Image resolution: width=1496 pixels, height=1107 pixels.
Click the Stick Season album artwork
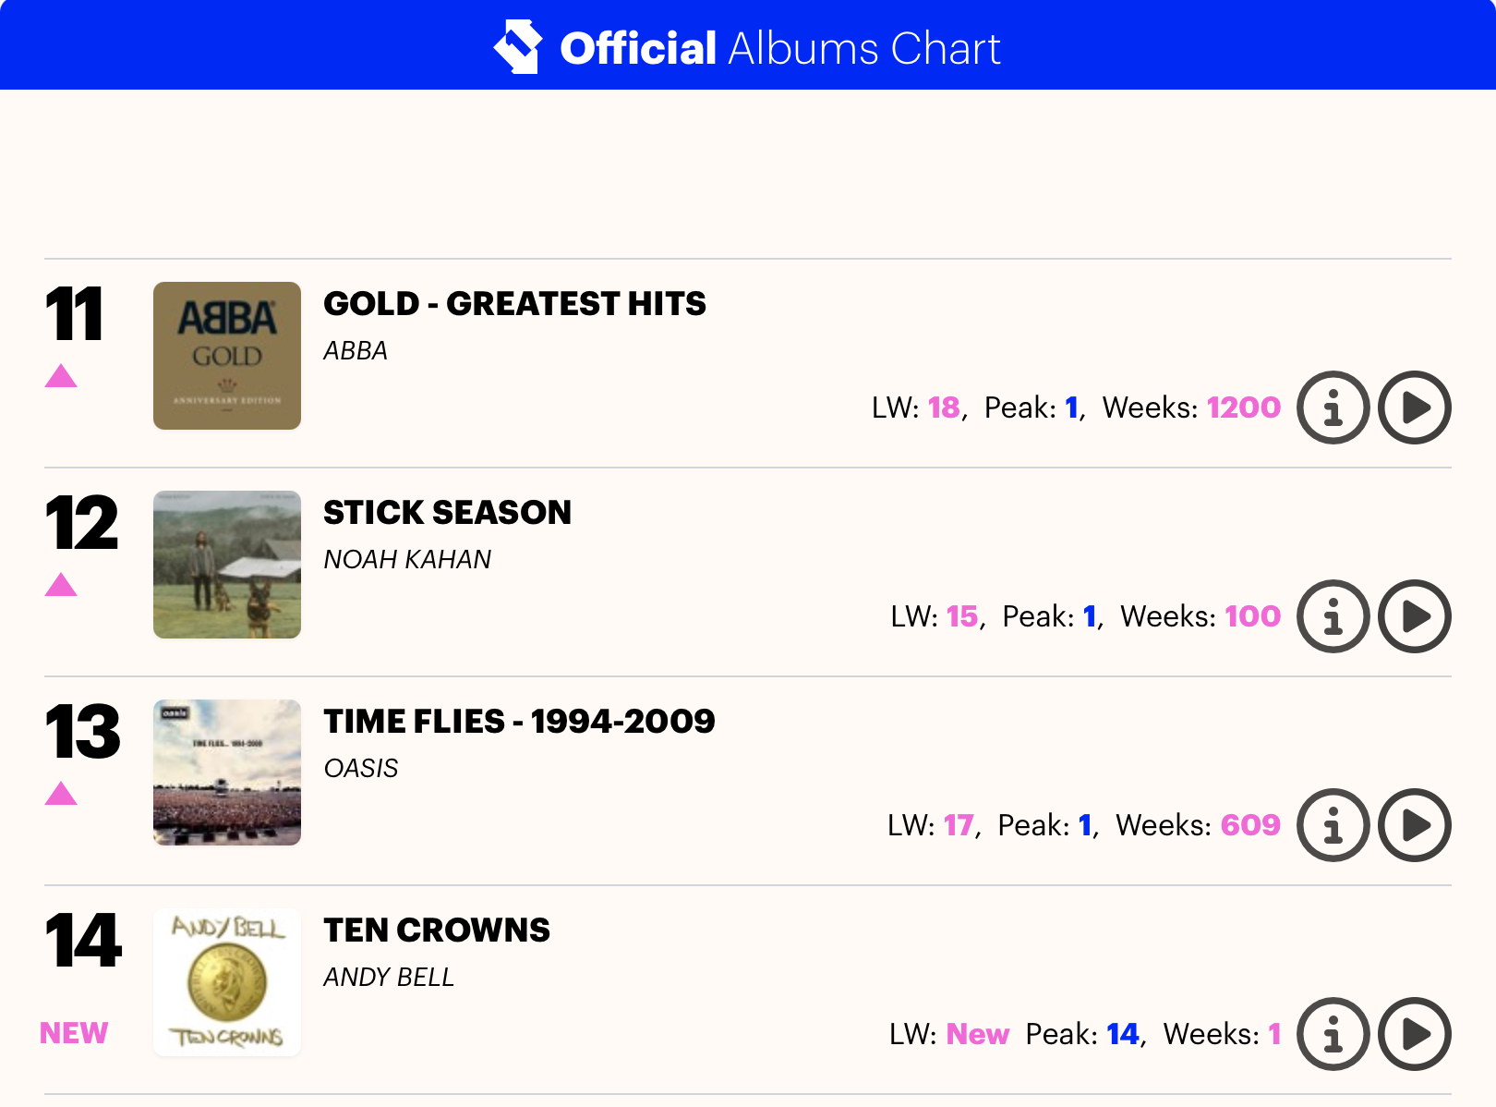(x=227, y=565)
